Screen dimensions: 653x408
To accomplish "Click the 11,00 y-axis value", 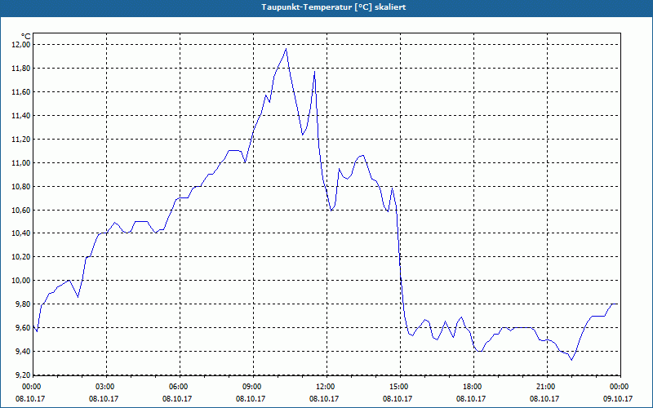I will (21, 162).
